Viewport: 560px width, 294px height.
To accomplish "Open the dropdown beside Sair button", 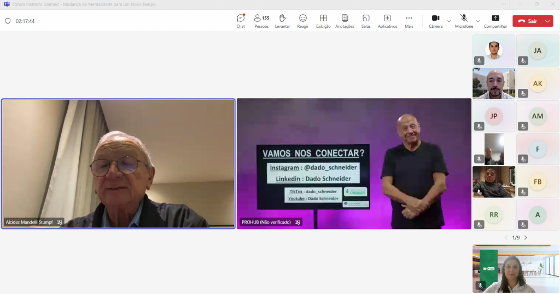I will coord(547,21).
